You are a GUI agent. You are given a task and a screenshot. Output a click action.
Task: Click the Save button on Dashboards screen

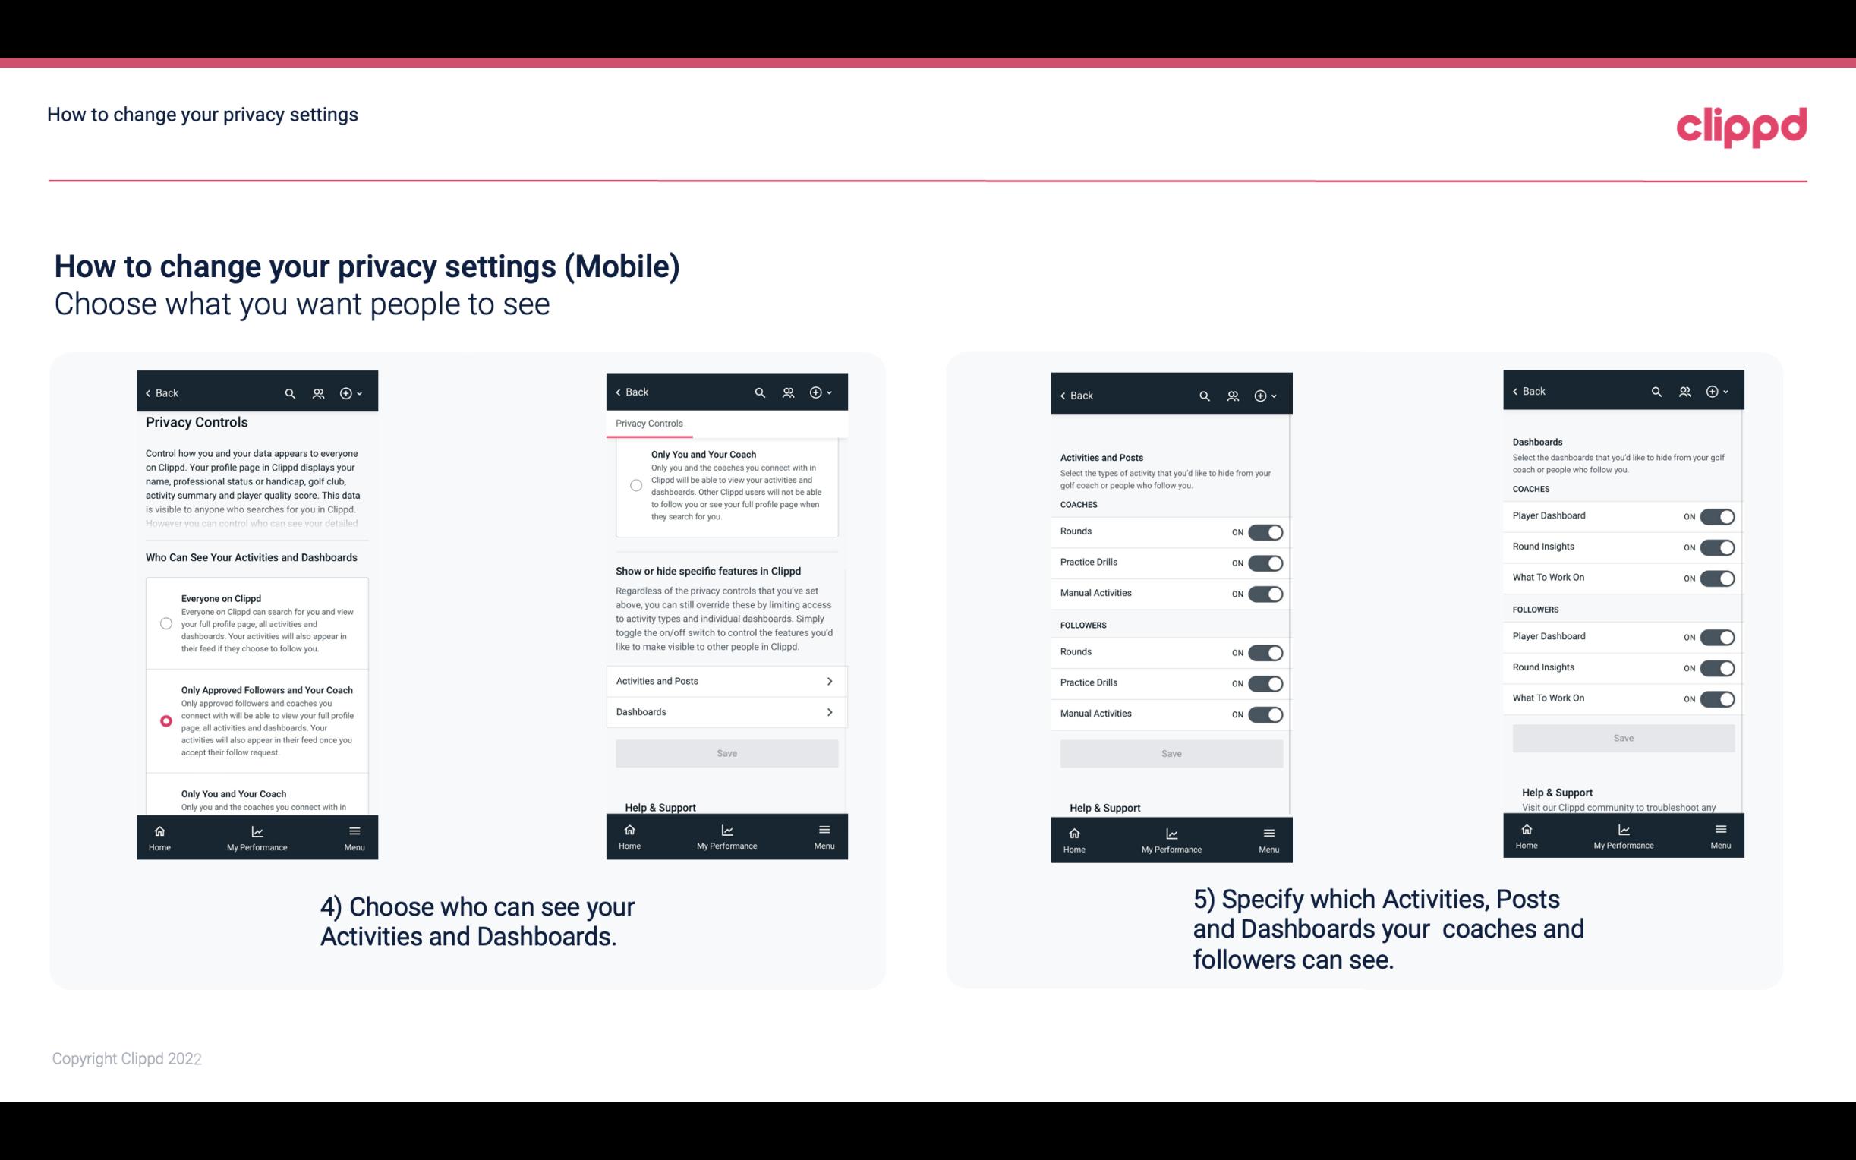1624,738
